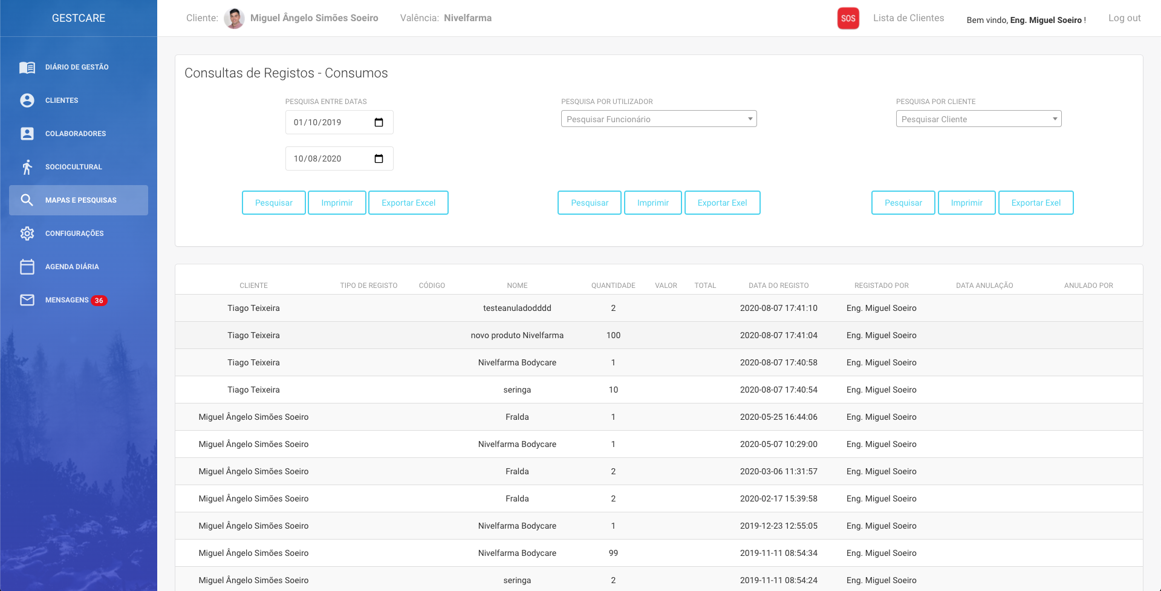
Task: Click the CÓDIGO column header
Action: pyautogui.click(x=432, y=286)
